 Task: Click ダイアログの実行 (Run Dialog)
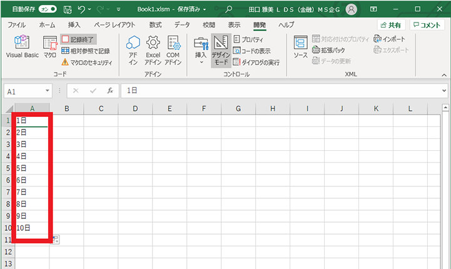point(256,62)
